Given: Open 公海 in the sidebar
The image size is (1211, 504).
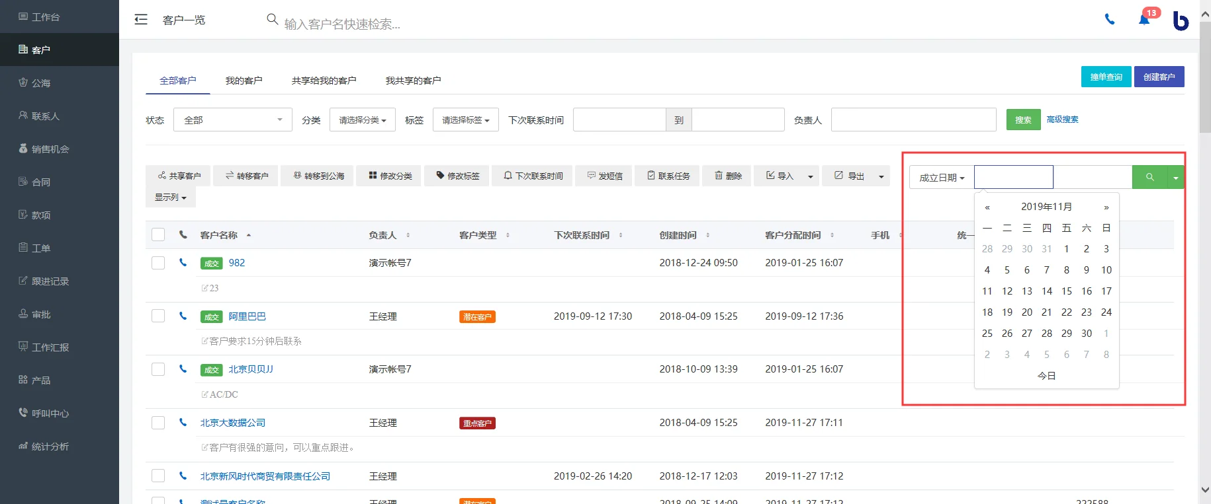Looking at the screenshot, I should [60, 83].
